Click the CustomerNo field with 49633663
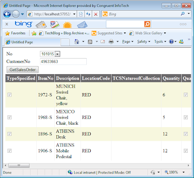 coord(63,62)
